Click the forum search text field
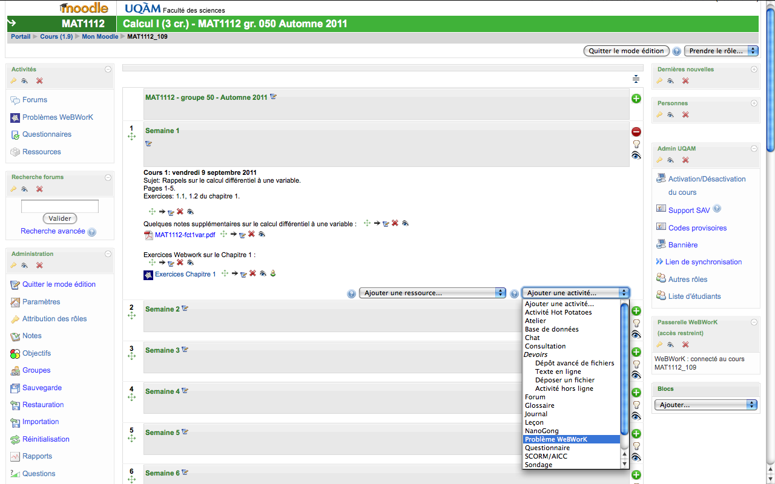 coord(59,206)
